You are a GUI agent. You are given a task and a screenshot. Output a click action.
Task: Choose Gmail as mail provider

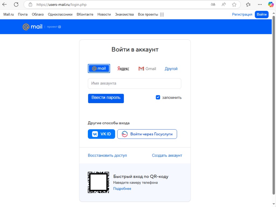(x=147, y=69)
